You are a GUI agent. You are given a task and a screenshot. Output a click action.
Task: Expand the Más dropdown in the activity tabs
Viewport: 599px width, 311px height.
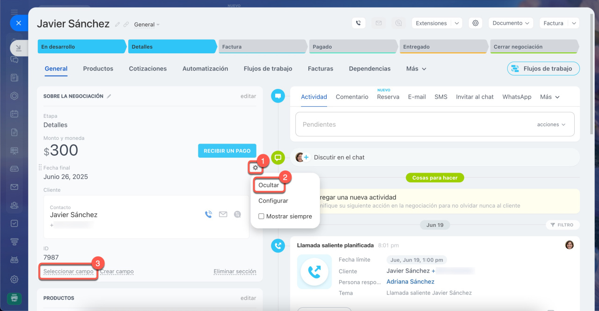[549, 97]
